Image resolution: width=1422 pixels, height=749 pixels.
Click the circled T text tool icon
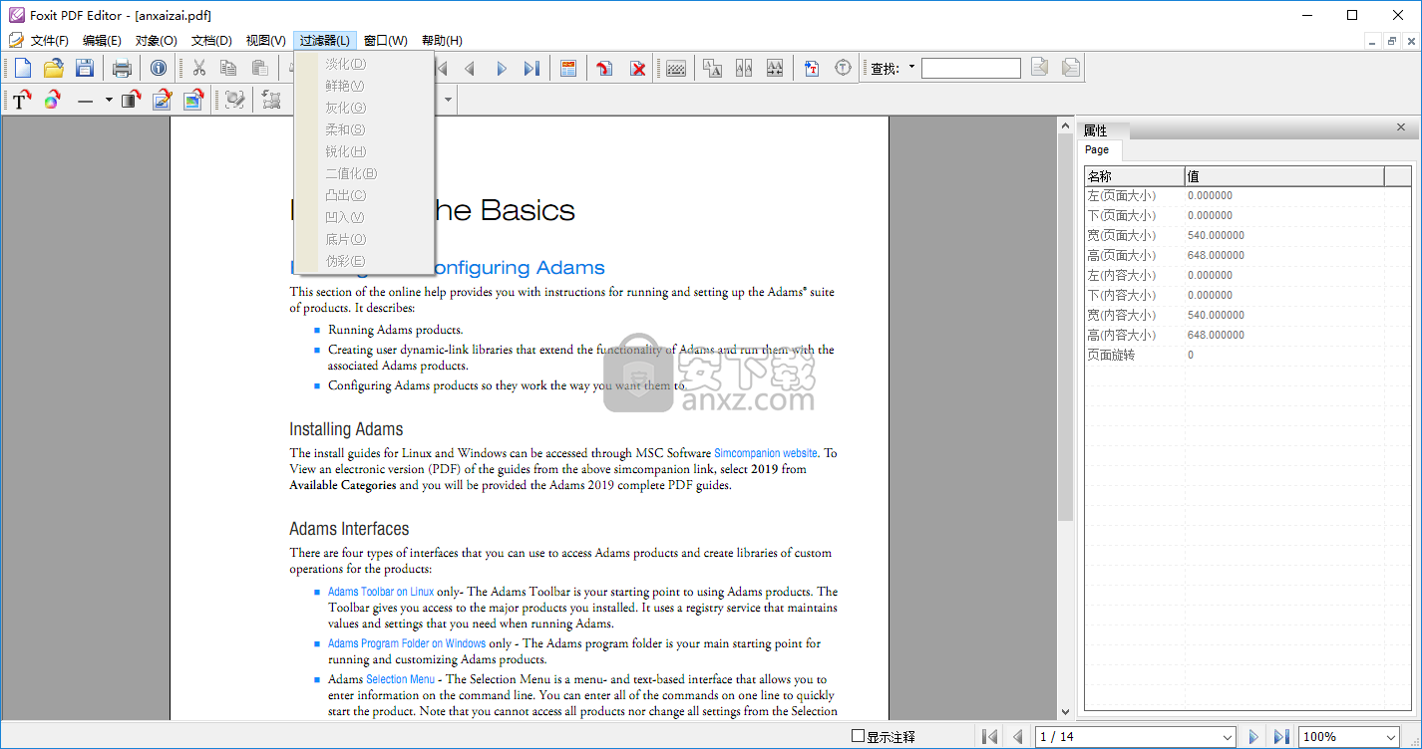[843, 68]
